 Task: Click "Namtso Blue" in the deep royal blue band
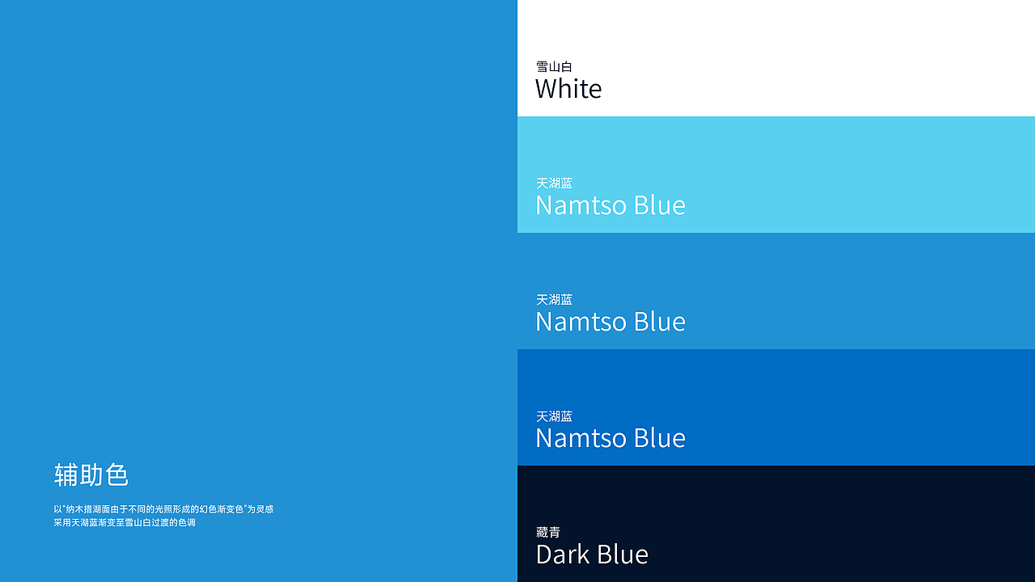(x=610, y=437)
